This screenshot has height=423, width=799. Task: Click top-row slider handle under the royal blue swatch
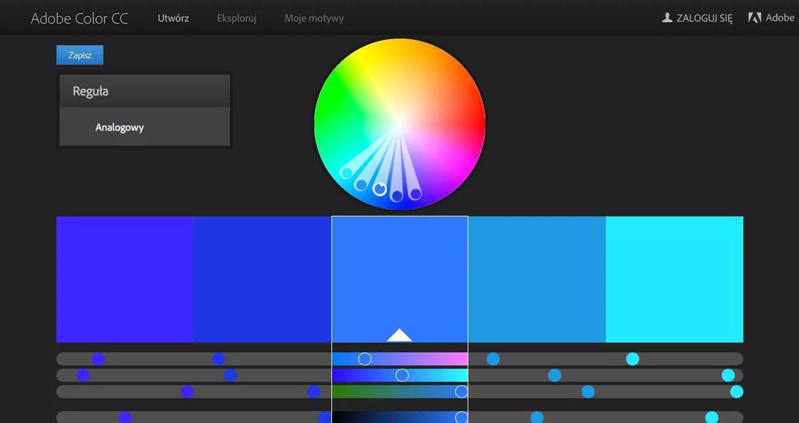point(219,359)
